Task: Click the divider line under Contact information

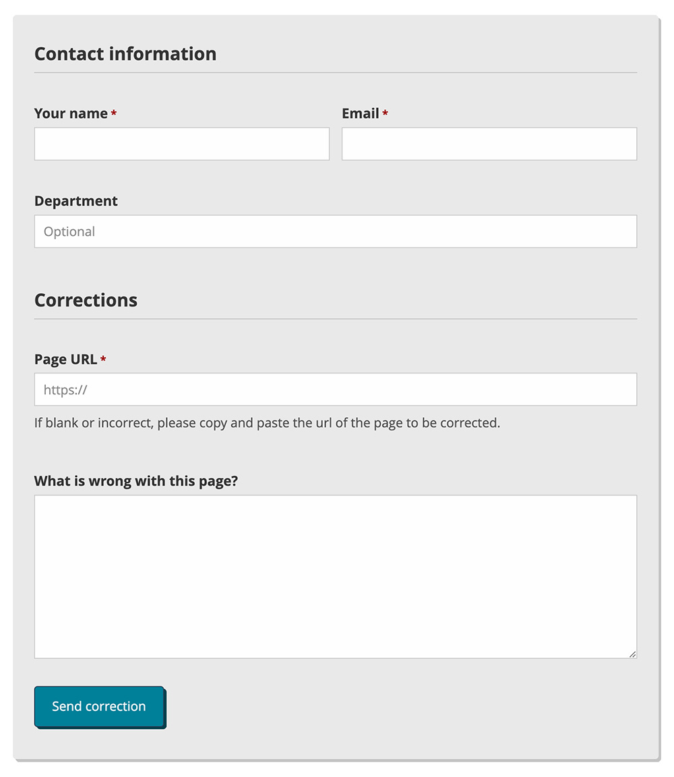Action: pos(335,72)
